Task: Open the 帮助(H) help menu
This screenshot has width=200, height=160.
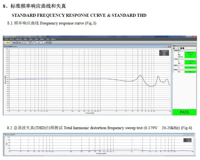Action: 53,39
